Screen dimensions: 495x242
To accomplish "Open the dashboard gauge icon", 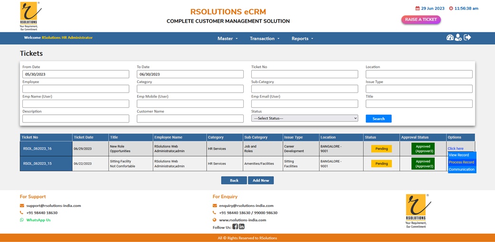I will [x=450, y=37].
